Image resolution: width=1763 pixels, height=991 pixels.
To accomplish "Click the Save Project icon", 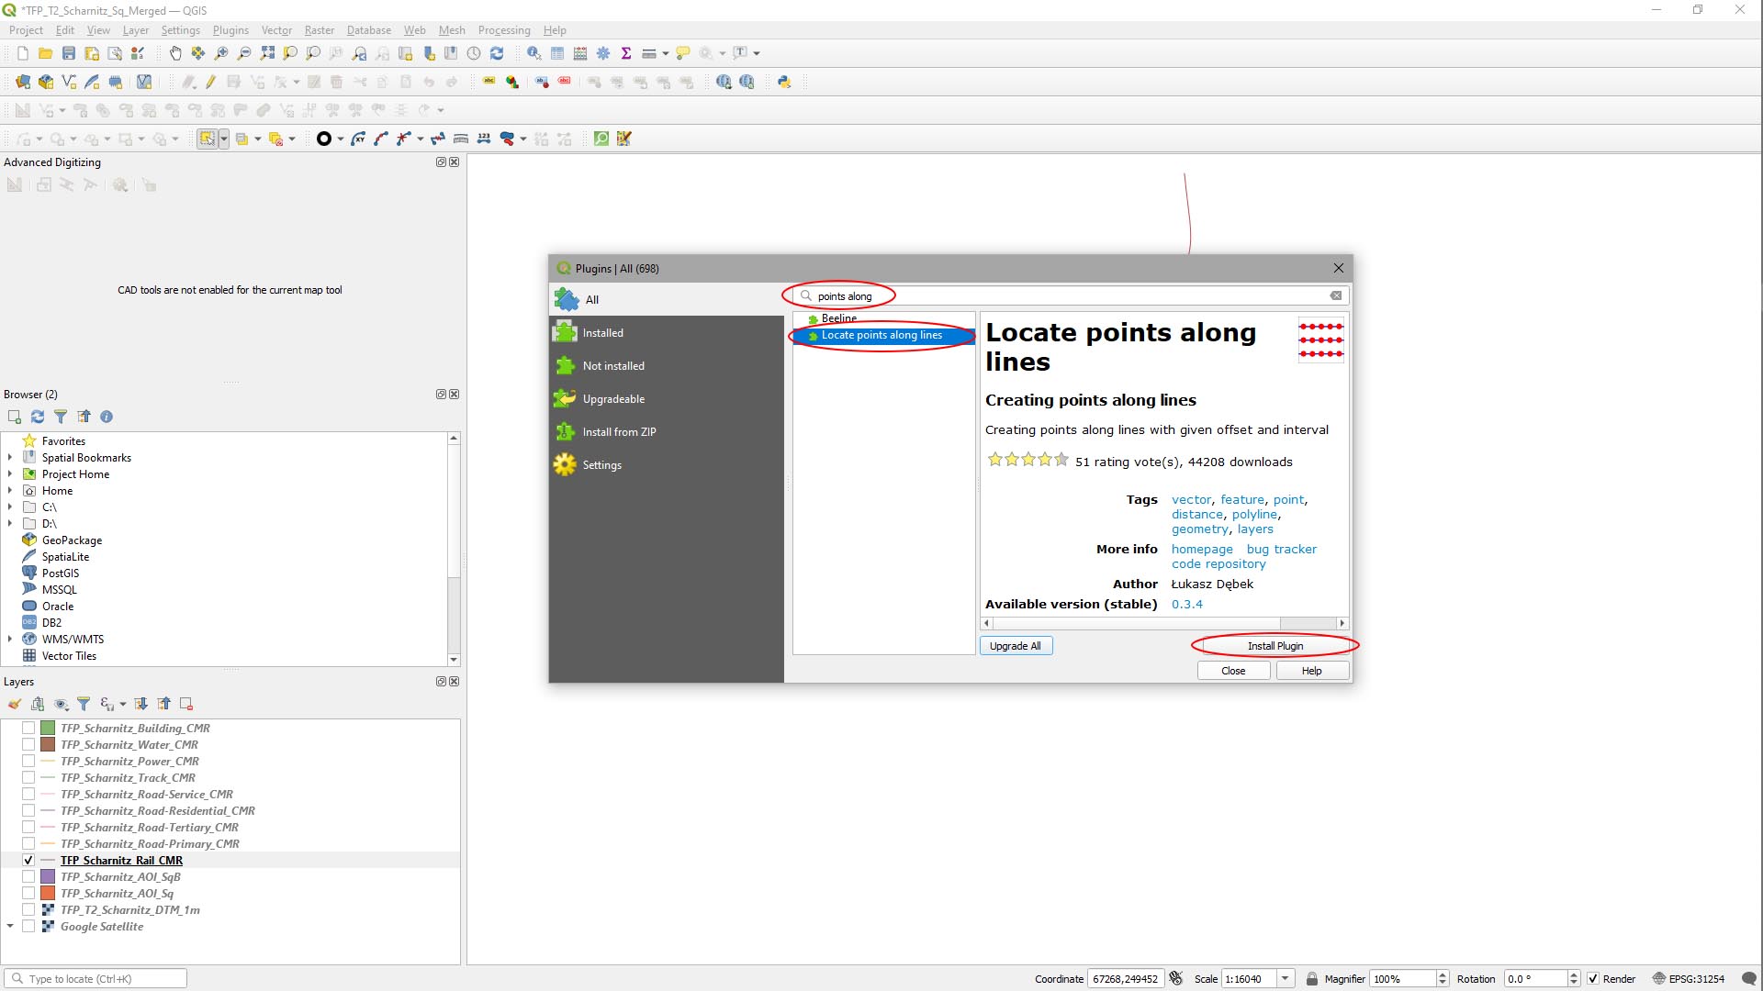I will [x=68, y=53].
